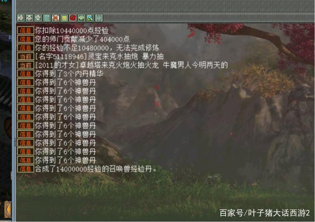Open the teal panel icon in chat toolbar

pos(47,18)
